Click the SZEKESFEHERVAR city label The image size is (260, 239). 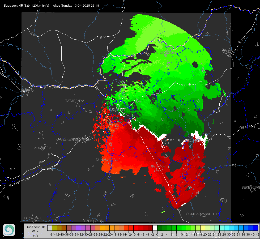click(76, 139)
